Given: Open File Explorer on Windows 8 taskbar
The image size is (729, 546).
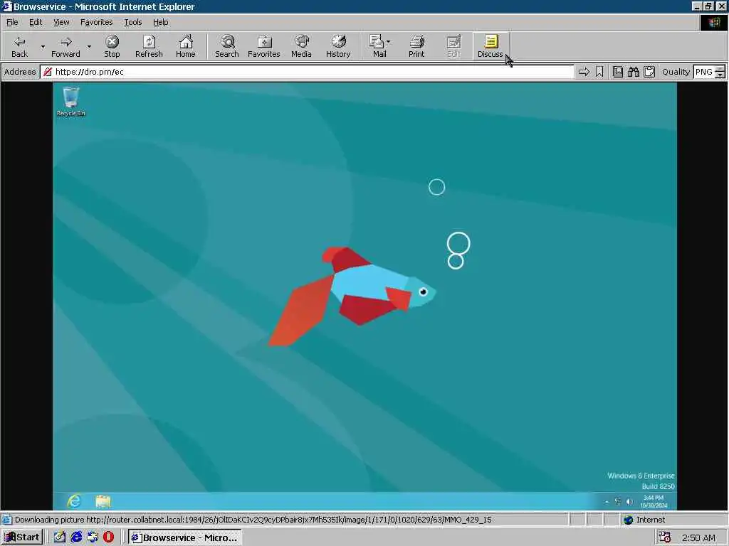Looking at the screenshot, I should (x=103, y=501).
